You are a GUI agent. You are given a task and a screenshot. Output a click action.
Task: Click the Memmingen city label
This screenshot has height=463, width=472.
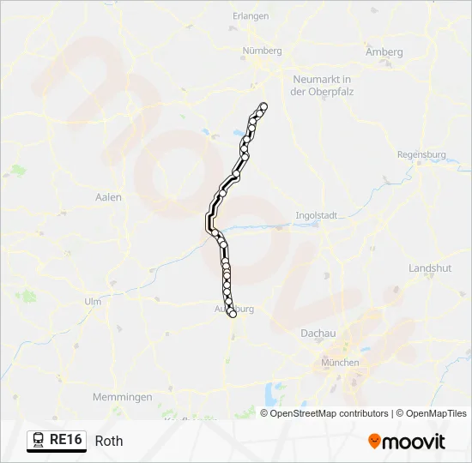(122, 397)
